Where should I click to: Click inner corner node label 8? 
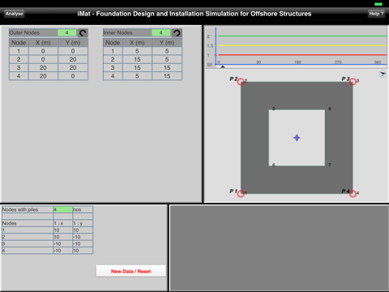[330, 109]
